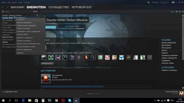Go to the БИБЛИОТЕКА tab

36,7
